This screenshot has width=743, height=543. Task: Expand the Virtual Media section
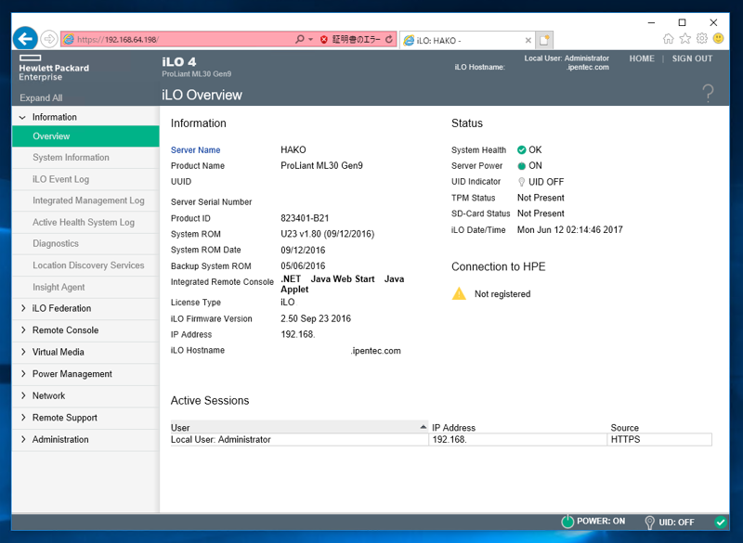click(23, 352)
